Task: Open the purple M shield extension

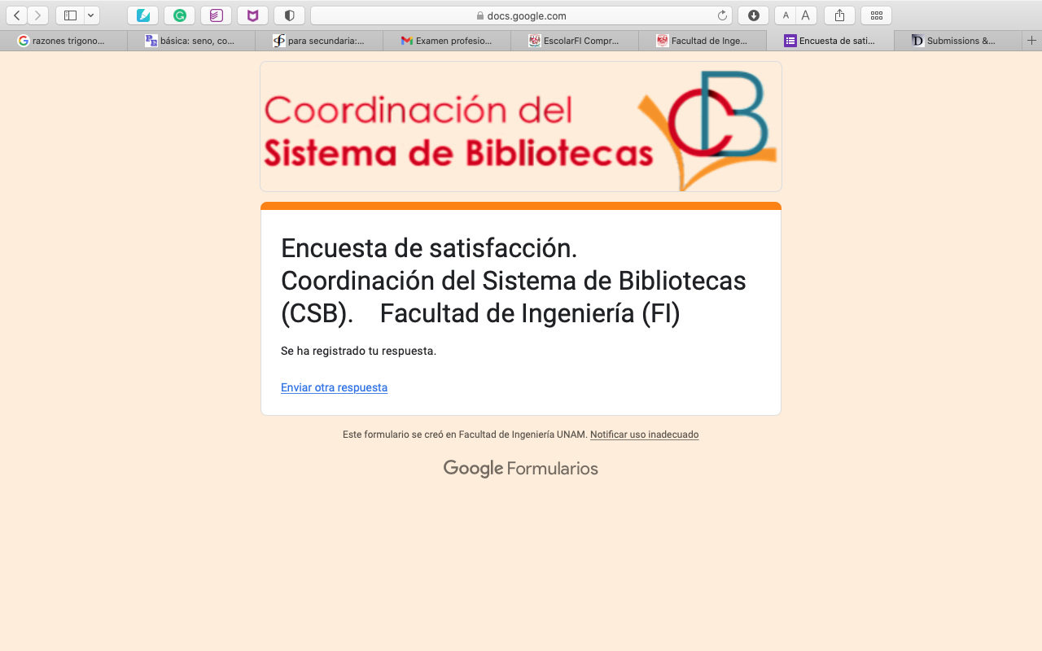Action: [252, 15]
